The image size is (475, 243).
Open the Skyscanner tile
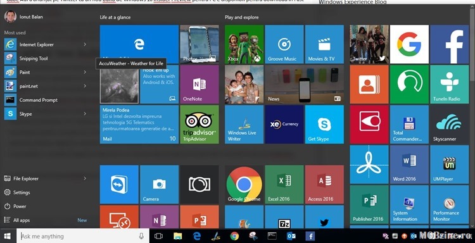coord(450,125)
